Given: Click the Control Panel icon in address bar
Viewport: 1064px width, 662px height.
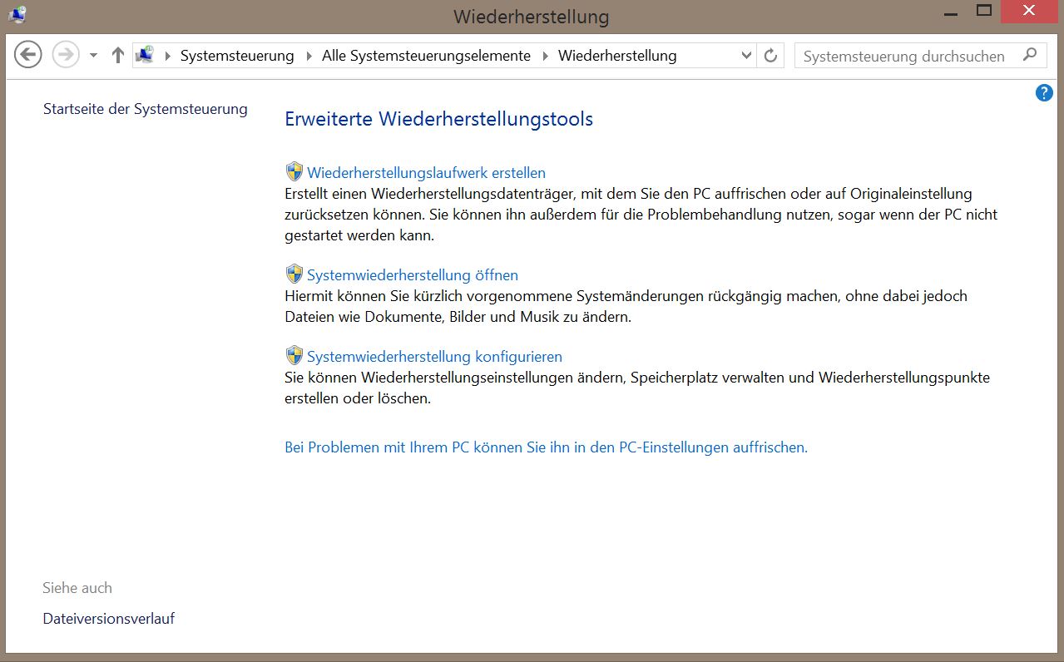Looking at the screenshot, I should click(x=145, y=56).
